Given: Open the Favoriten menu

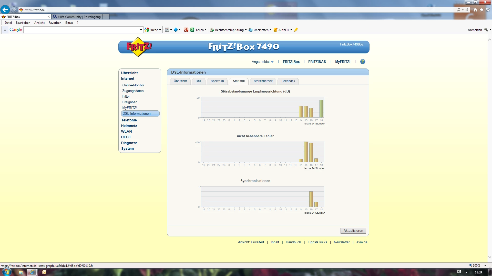Looking at the screenshot, I should [55, 23].
